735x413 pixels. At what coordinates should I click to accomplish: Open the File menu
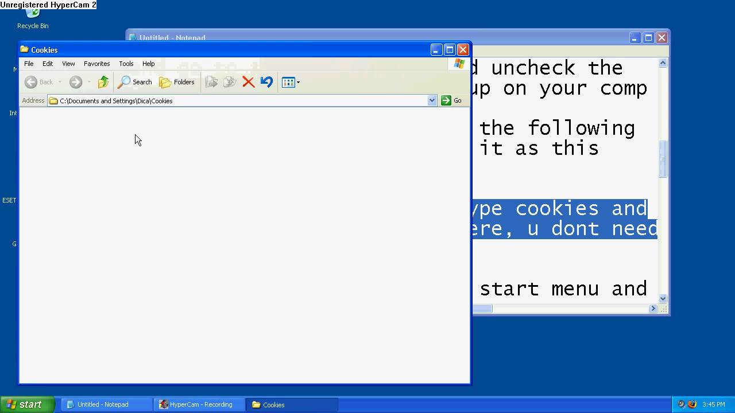pos(29,64)
